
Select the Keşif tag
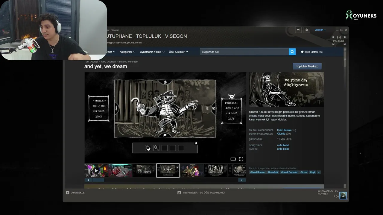tap(312, 172)
